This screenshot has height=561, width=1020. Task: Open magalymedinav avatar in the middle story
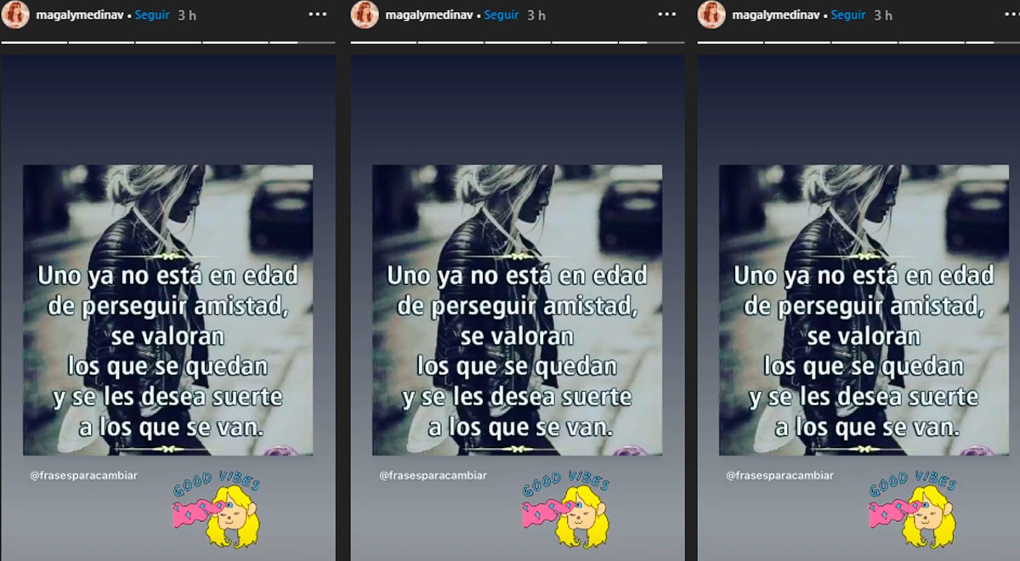pyautogui.click(x=365, y=14)
